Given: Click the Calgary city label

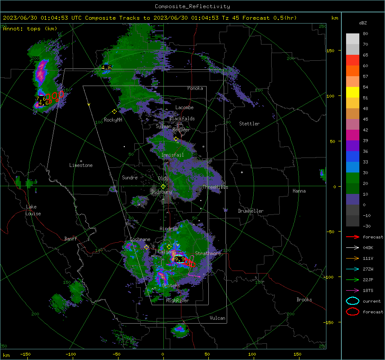Looking at the screenshot, I should 167,252.
